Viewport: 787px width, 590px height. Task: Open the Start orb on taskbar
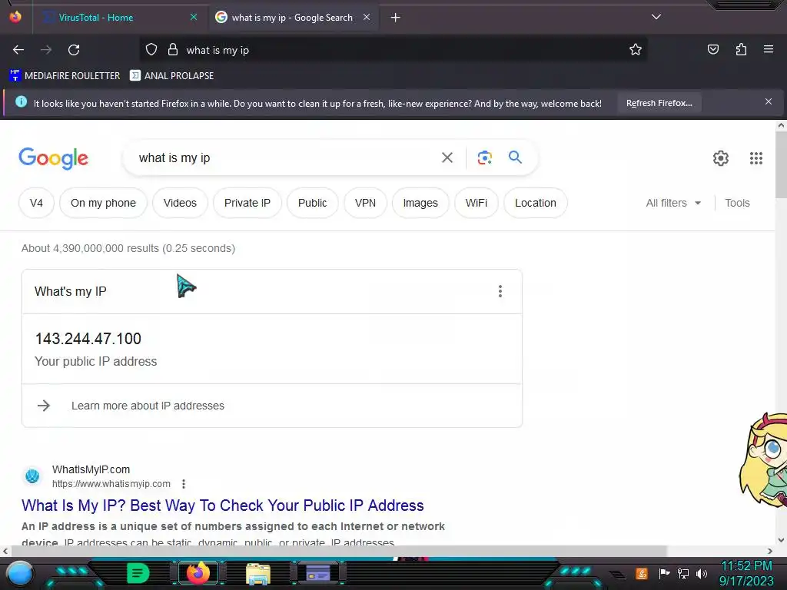tap(19, 573)
